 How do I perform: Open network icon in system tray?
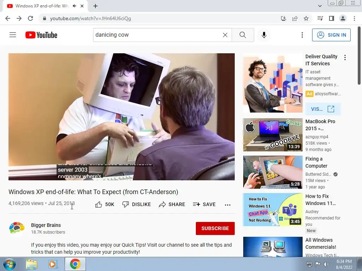(x=309, y=264)
